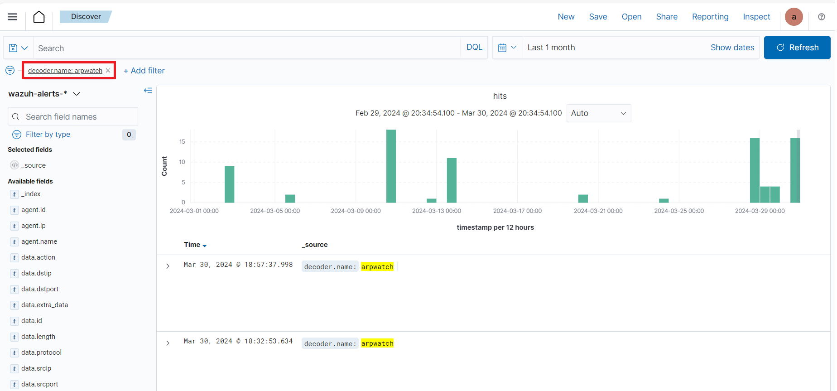The width and height of the screenshot is (837, 391).
Task: Open the saved queries menu icon
Action: [18, 48]
